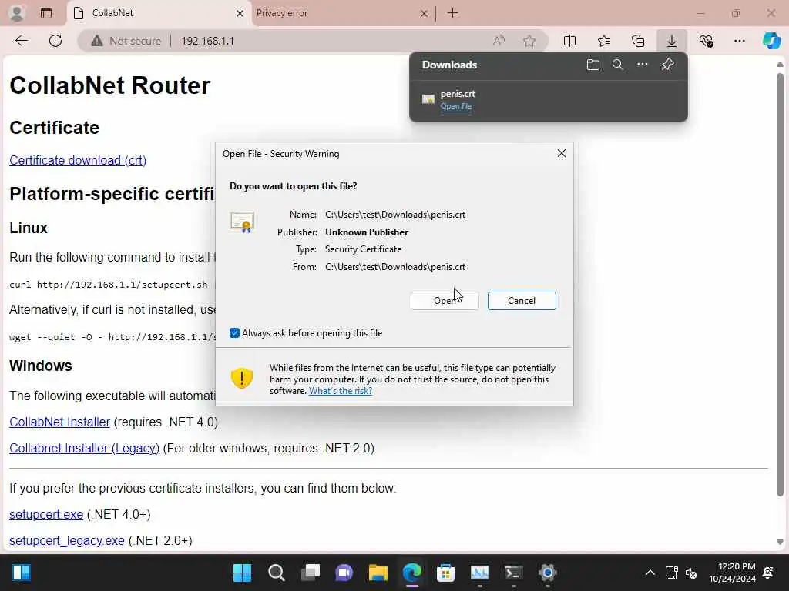Open Terminal from taskbar
The width and height of the screenshot is (789, 591).
tap(513, 573)
